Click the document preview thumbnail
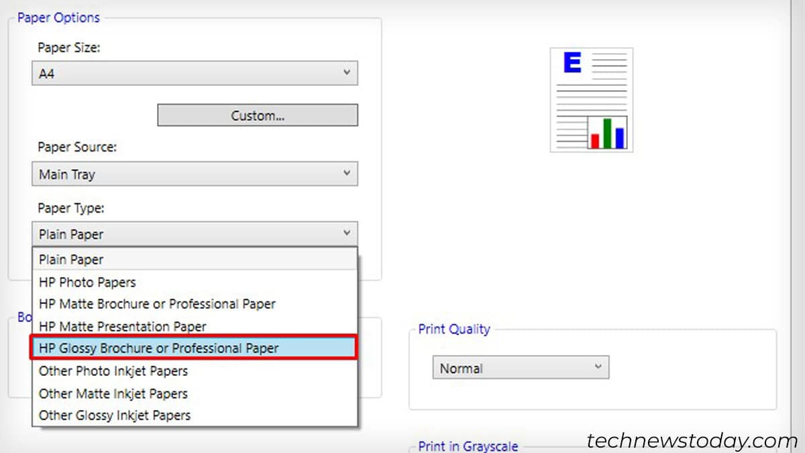Image resolution: width=805 pixels, height=453 pixels. coord(591,99)
